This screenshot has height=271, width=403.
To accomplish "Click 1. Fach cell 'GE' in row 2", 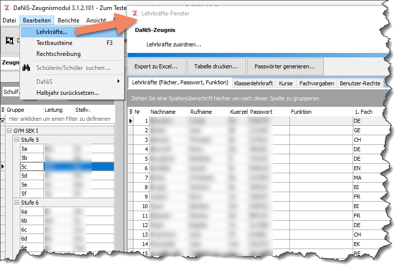I will click(368, 130).
